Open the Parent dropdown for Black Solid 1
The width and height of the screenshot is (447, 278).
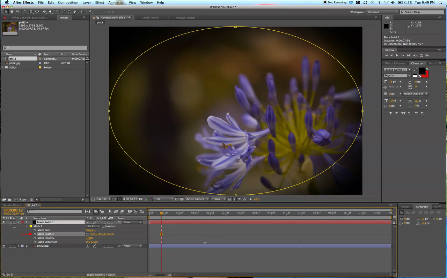[x=132, y=222]
